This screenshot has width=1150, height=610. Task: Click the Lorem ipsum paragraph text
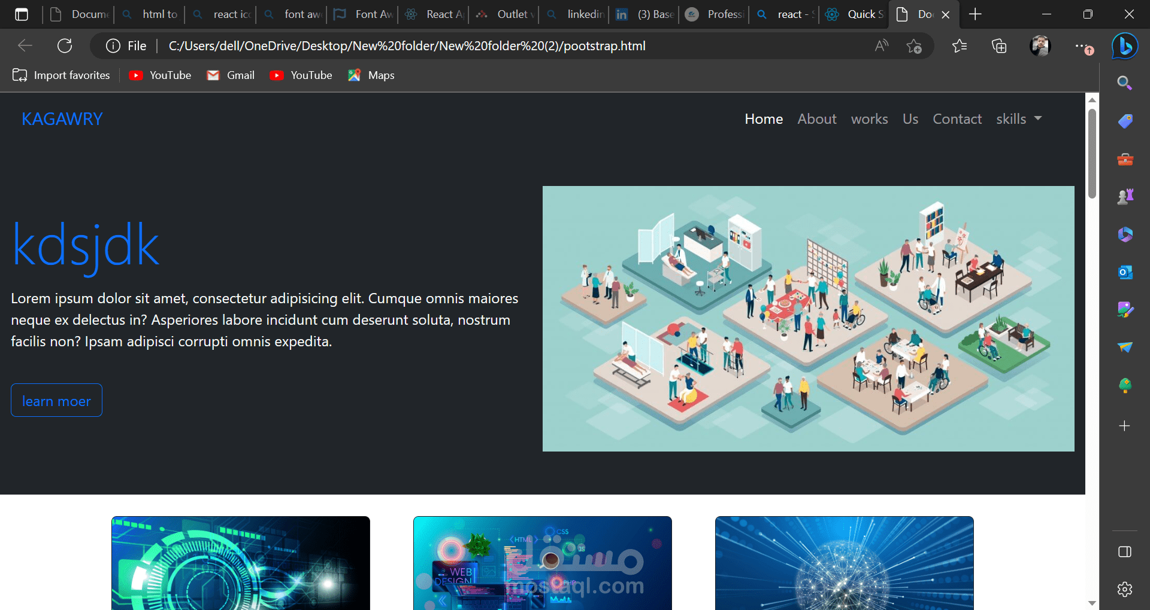(x=265, y=320)
